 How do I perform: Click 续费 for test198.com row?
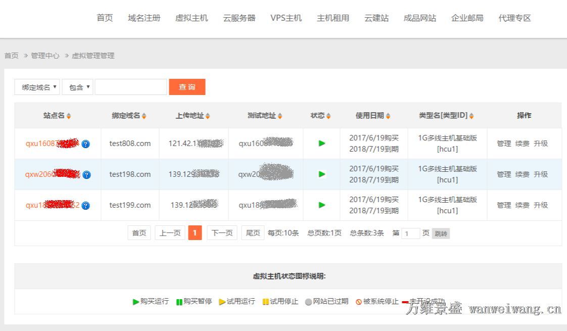click(522, 174)
